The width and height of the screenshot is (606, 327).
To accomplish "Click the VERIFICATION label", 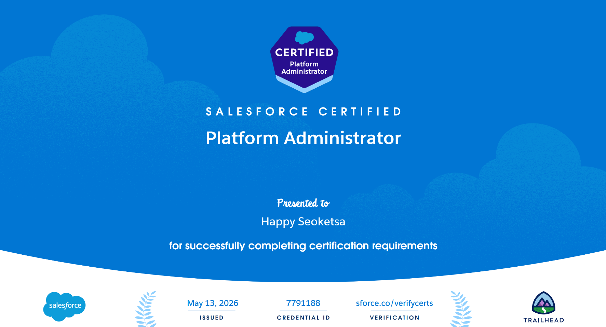I will pos(394,318).
